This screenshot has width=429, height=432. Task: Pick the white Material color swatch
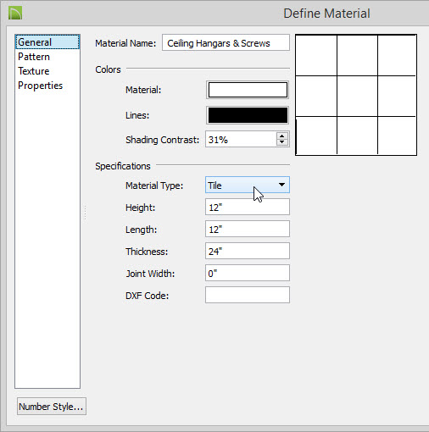(248, 90)
